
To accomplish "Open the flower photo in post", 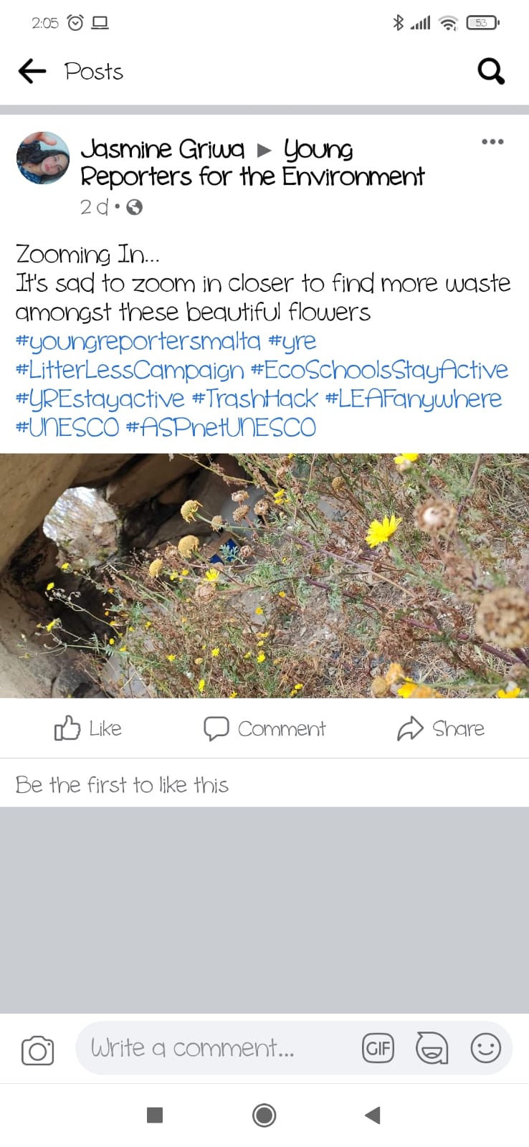I will pyautogui.click(x=264, y=576).
